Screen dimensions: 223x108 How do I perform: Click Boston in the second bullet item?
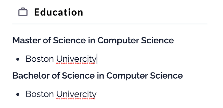40,94
